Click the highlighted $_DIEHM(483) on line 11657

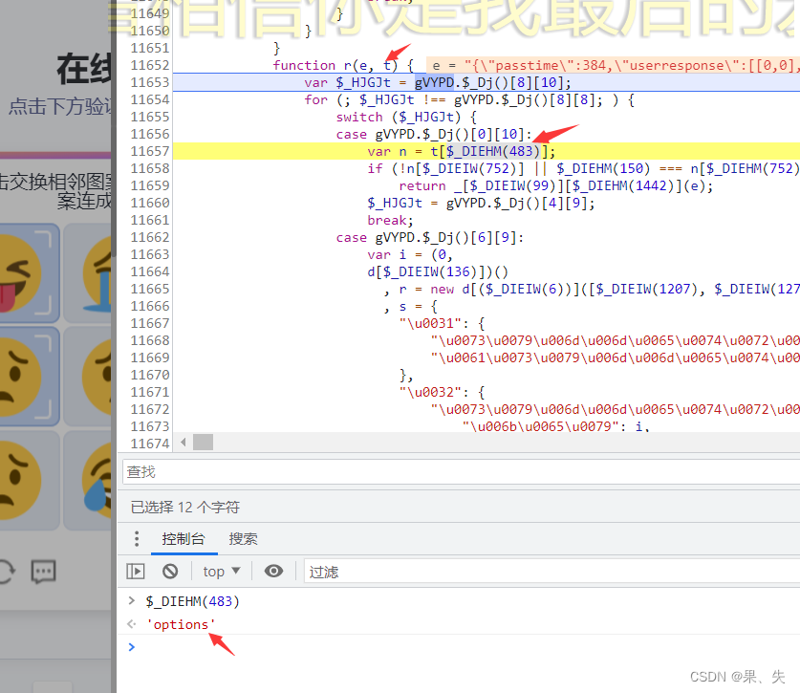tap(493, 152)
